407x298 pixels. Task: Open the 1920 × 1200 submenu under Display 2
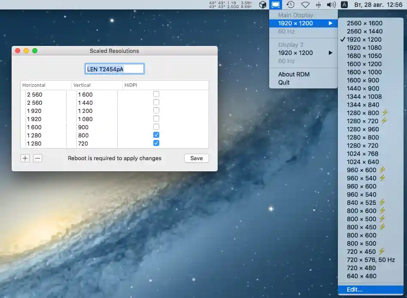click(304, 52)
